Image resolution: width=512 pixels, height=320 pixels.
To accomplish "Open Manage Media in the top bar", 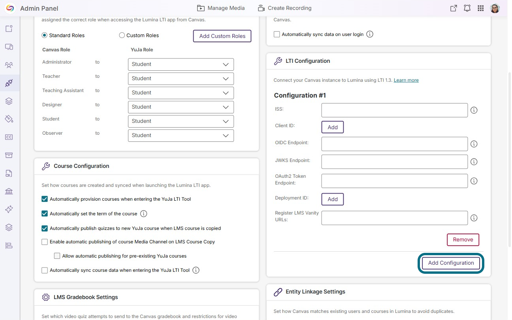I will (221, 8).
